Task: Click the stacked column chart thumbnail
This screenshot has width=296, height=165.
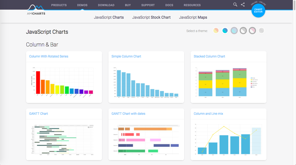Action: (227, 82)
